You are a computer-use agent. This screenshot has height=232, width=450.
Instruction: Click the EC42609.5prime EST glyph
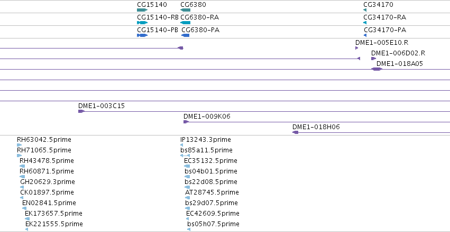tap(188, 219)
